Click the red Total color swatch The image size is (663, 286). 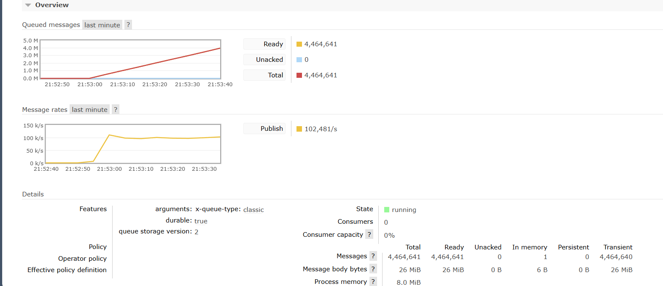coord(299,75)
